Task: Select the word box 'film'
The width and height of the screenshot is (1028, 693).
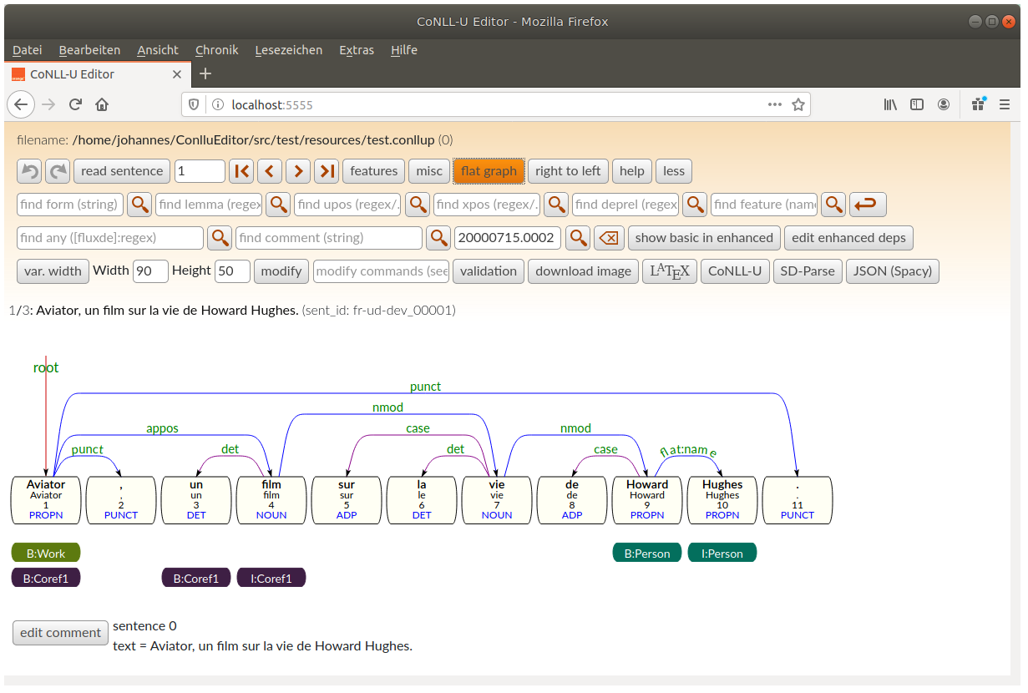Action: [x=271, y=500]
